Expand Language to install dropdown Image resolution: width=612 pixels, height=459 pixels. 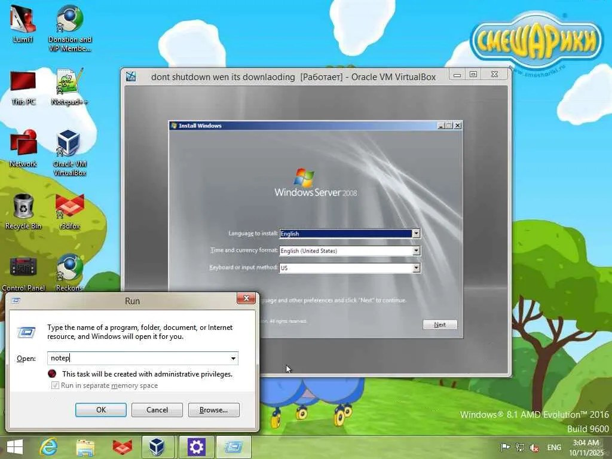pyautogui.click(x=417, y=234)
